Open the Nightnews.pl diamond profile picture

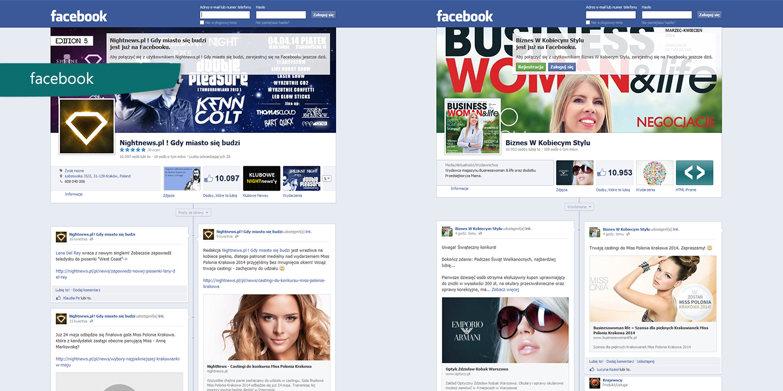[x=87, y=127]
